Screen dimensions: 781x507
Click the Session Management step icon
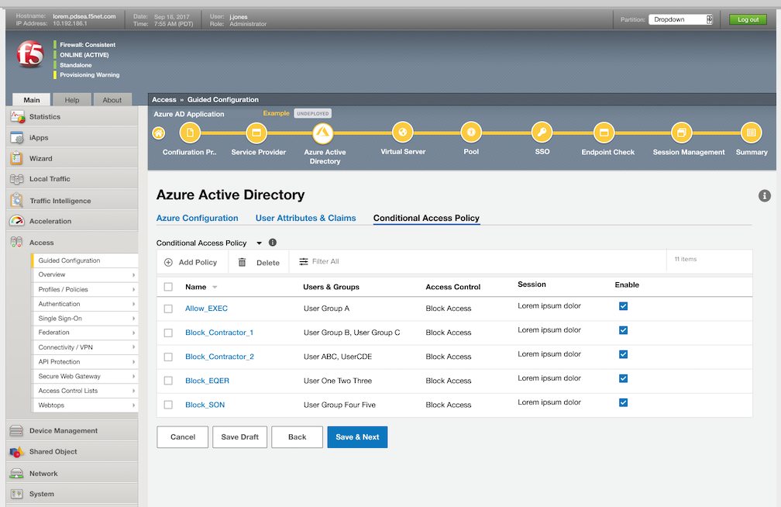point(682,133)
